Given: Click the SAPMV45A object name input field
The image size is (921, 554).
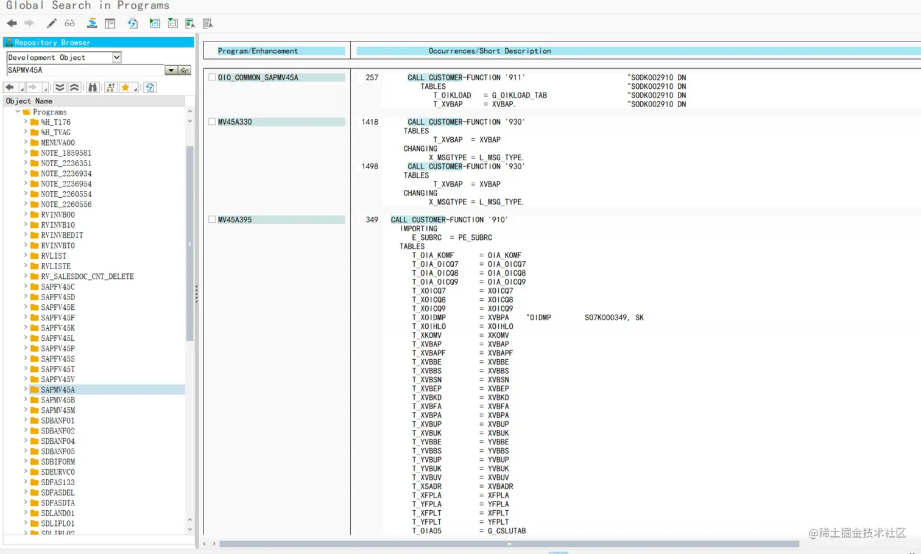Looking at the screenshot, I should 85,70.
